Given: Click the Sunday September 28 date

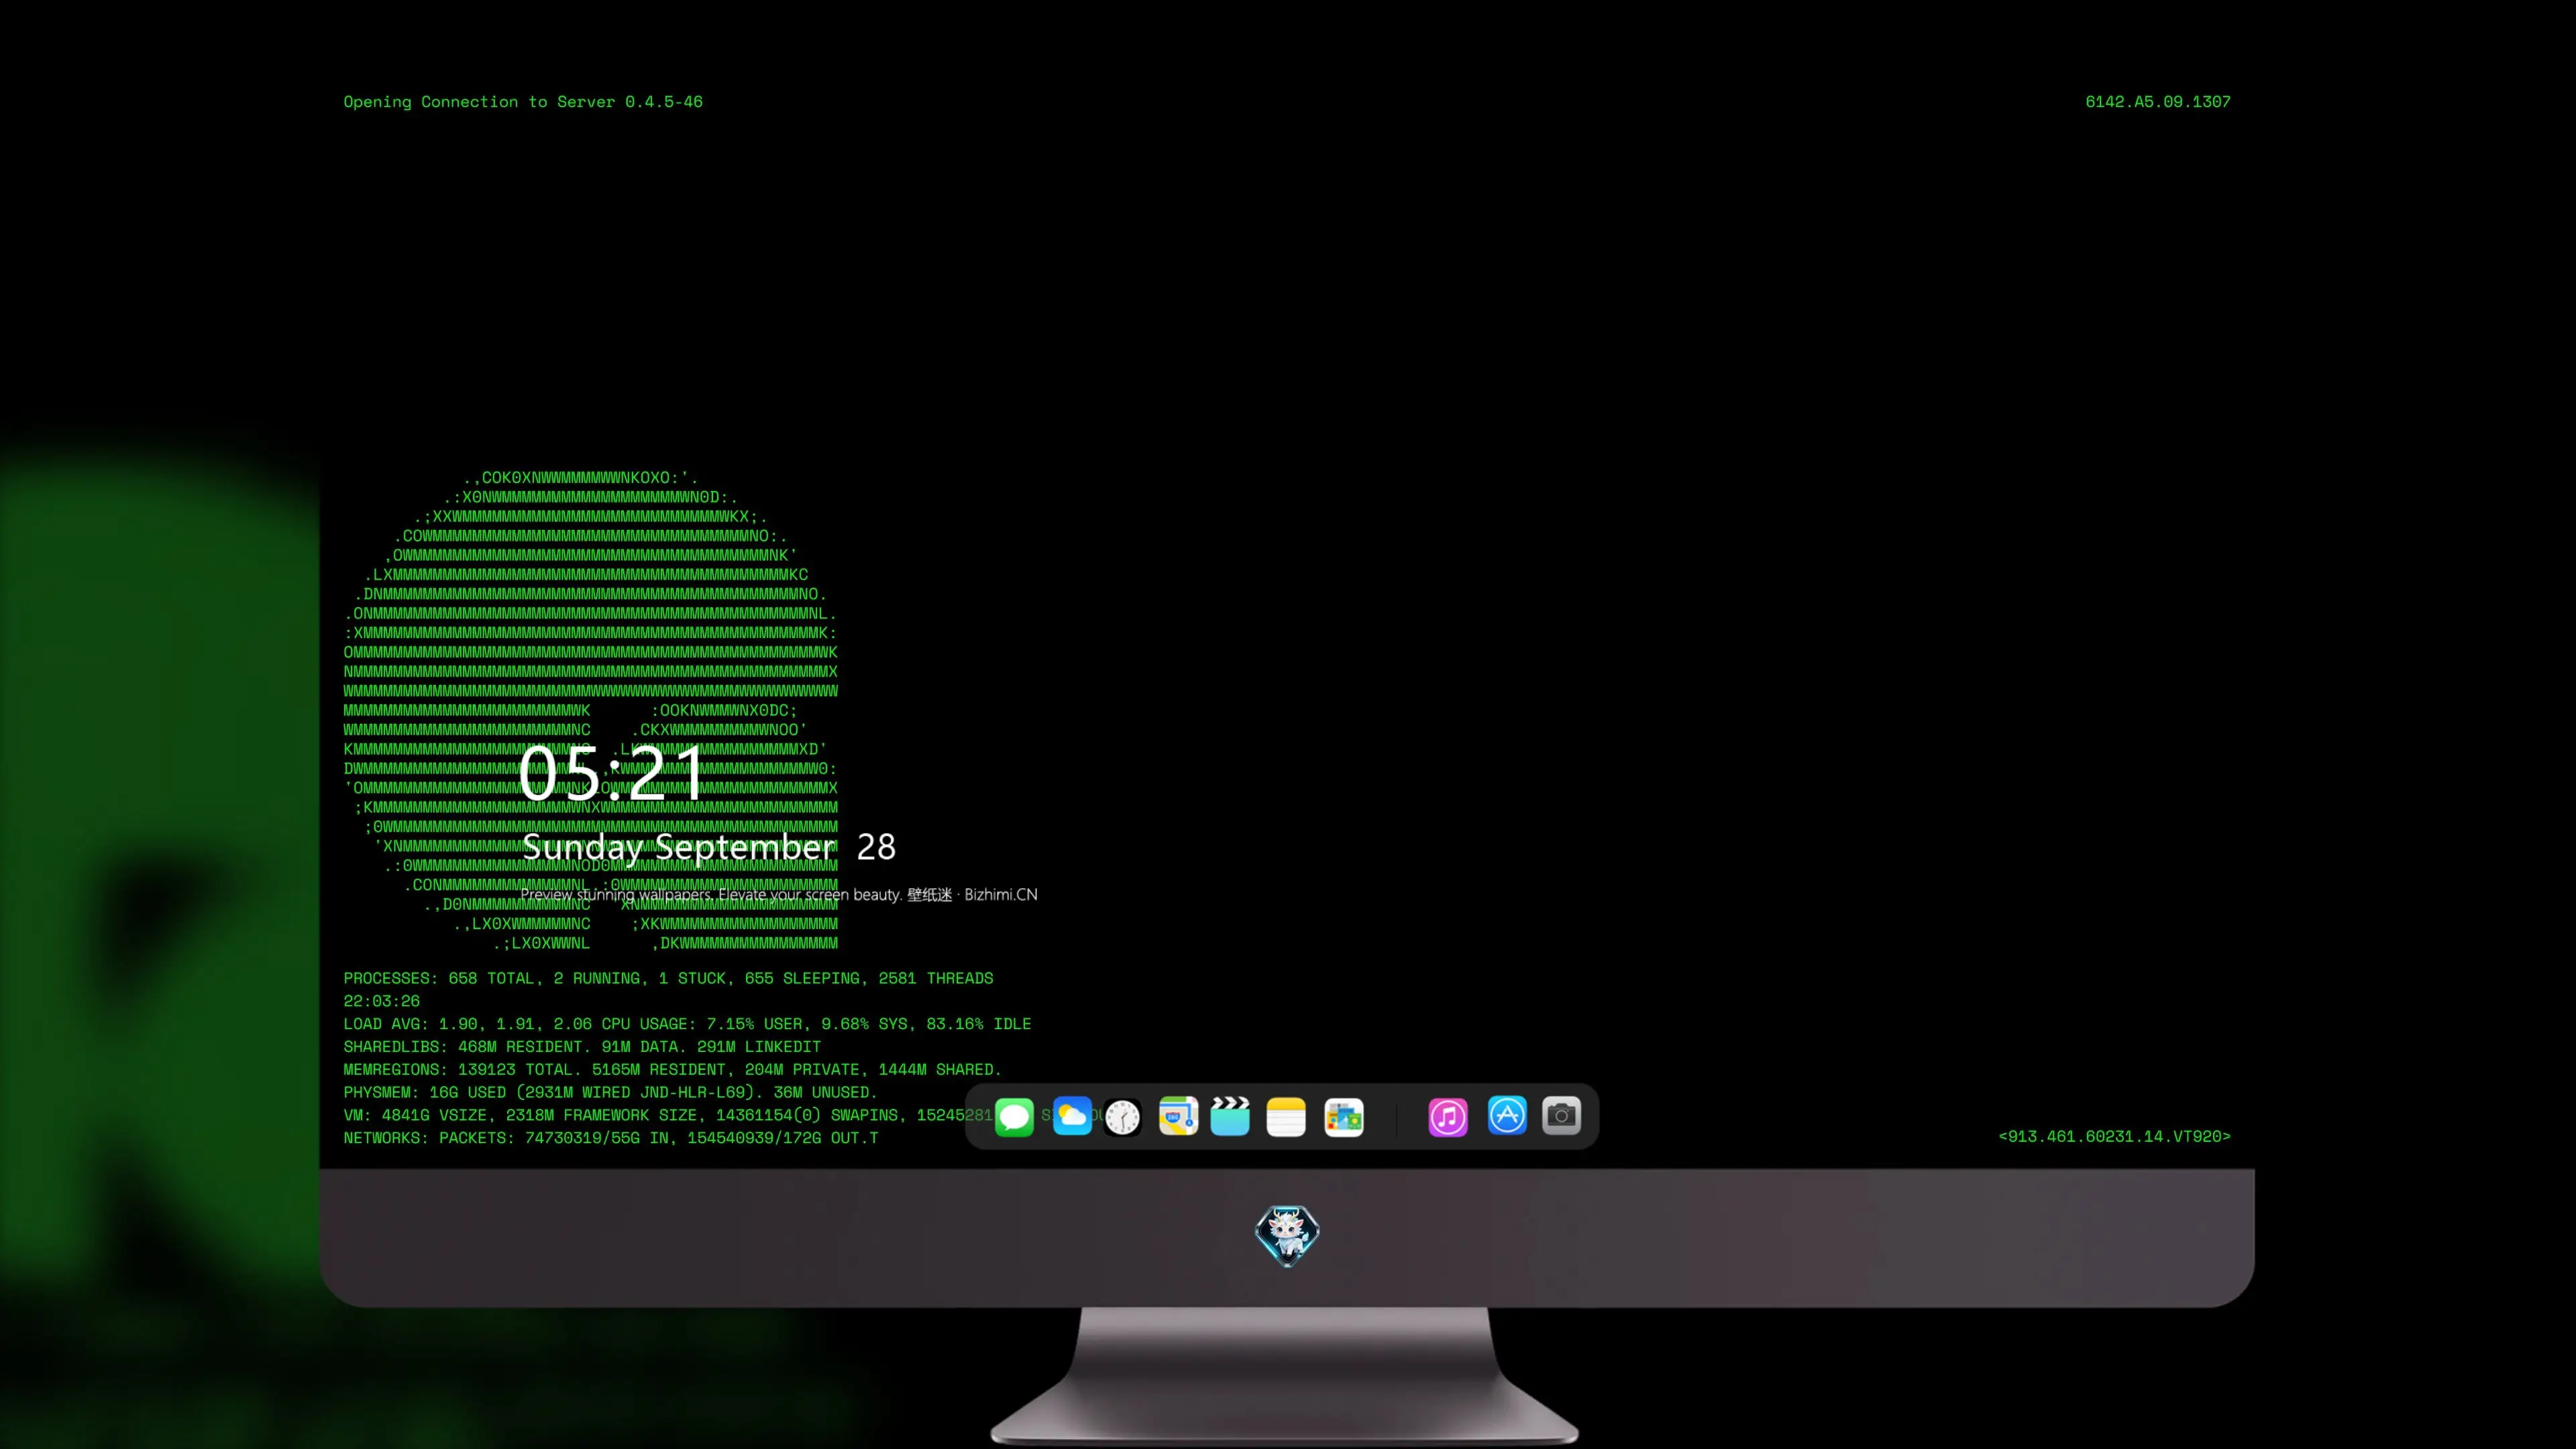Looking at the screenshot, I should click(709, 847).
